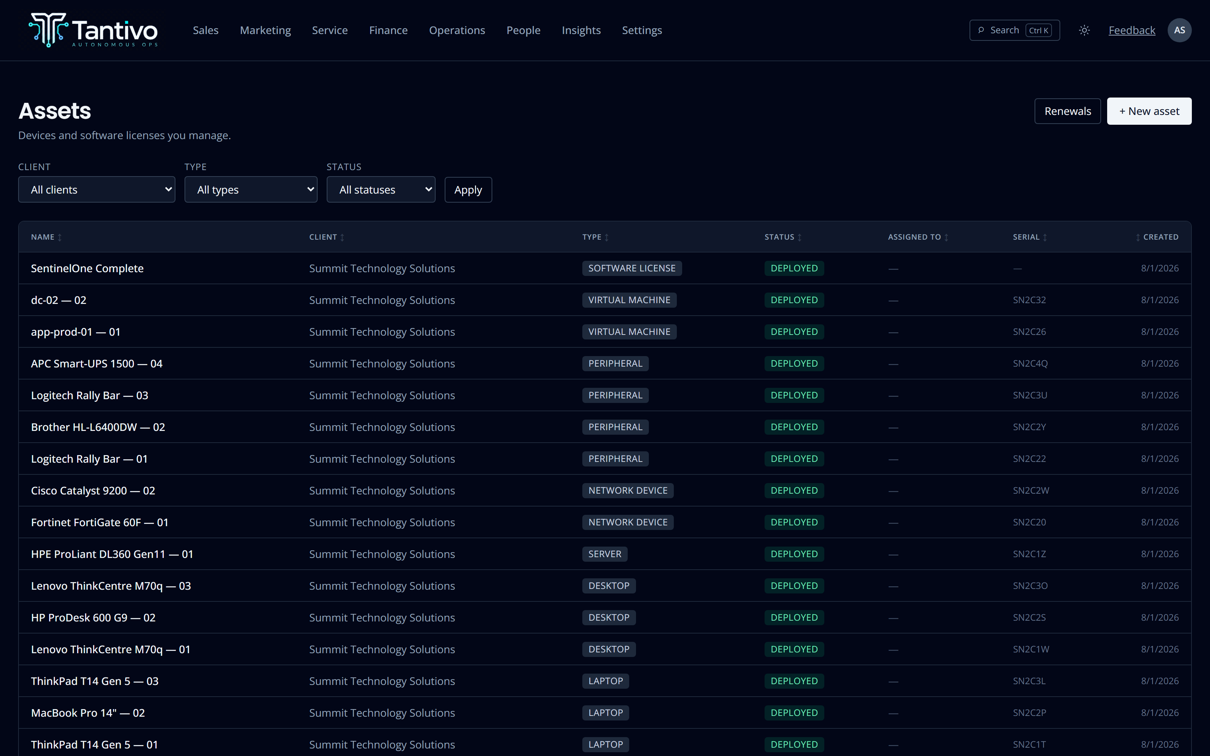
Task: Sort by Type column arrows
Action: (607, 237)
